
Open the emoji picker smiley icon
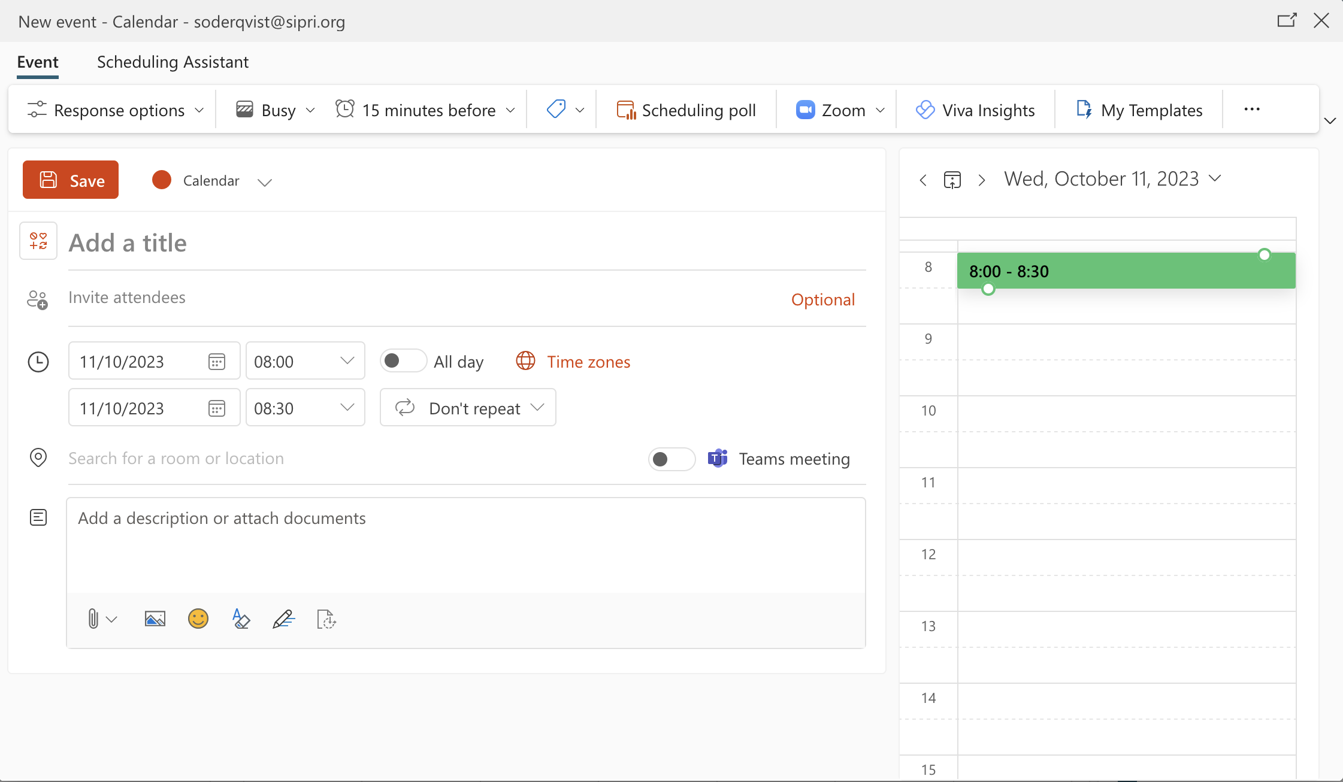(x=198, y=619)
